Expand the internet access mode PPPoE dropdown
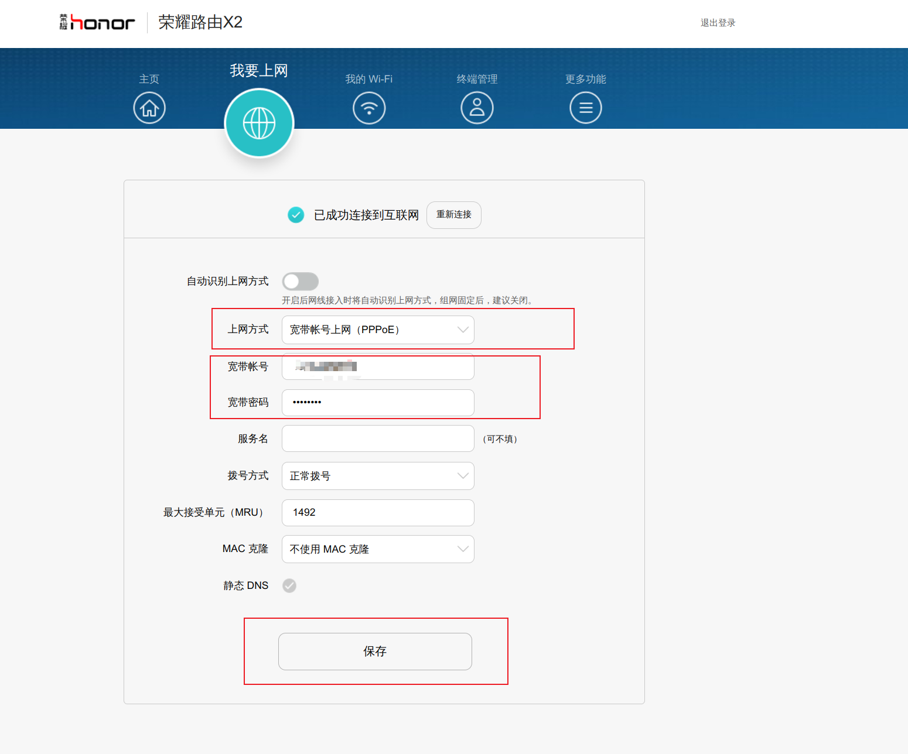This screenshot has height=754, width=908. 378,330
